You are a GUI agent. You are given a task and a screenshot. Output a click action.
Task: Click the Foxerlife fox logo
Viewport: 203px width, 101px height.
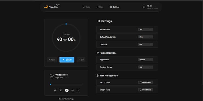tap(46, 7)
